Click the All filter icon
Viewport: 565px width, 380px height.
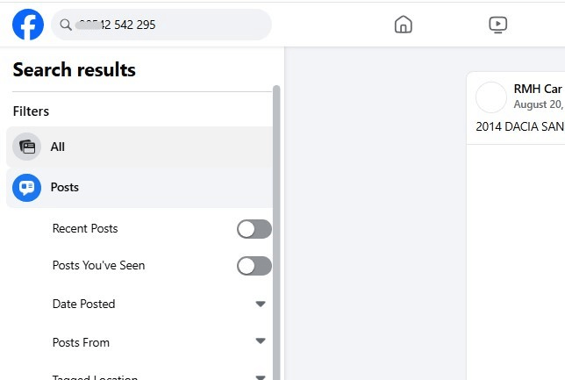pos(26,147)
